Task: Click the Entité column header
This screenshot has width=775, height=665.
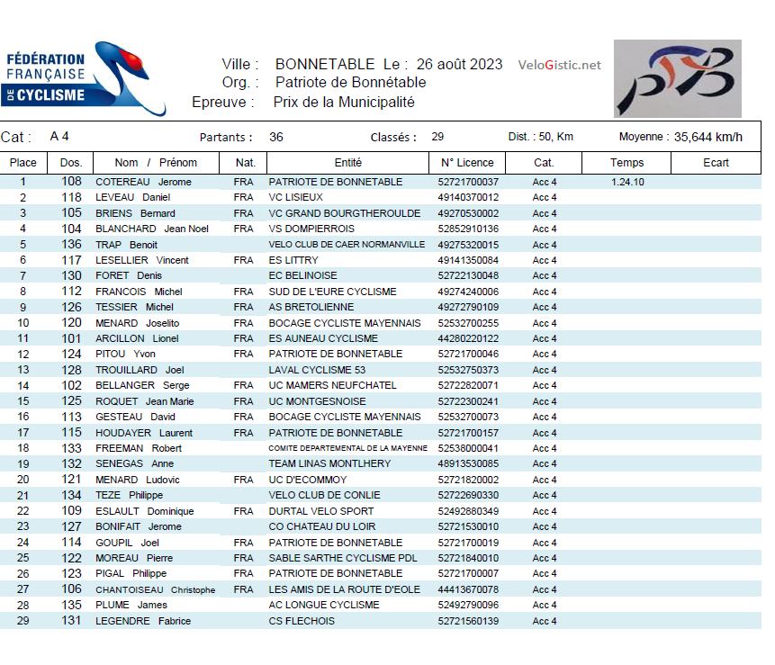Action: [x=348, y=163]
